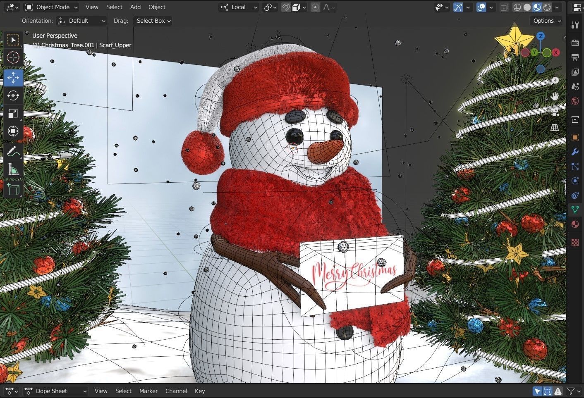Open proportional editing falloff dropdown

tap(329, 7)
